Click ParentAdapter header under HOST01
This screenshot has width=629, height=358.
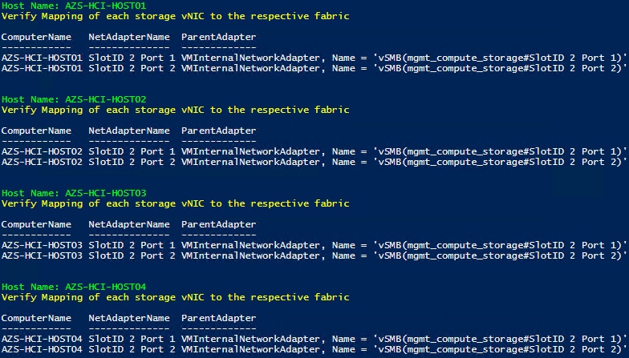218,37
